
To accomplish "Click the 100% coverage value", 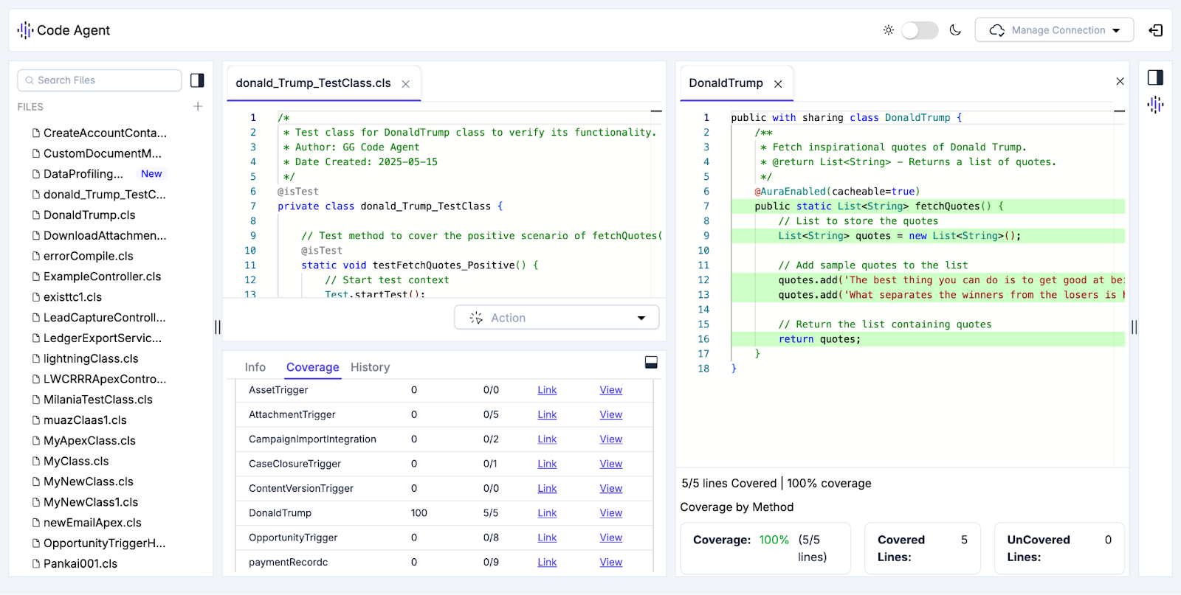I will (774, 540).
